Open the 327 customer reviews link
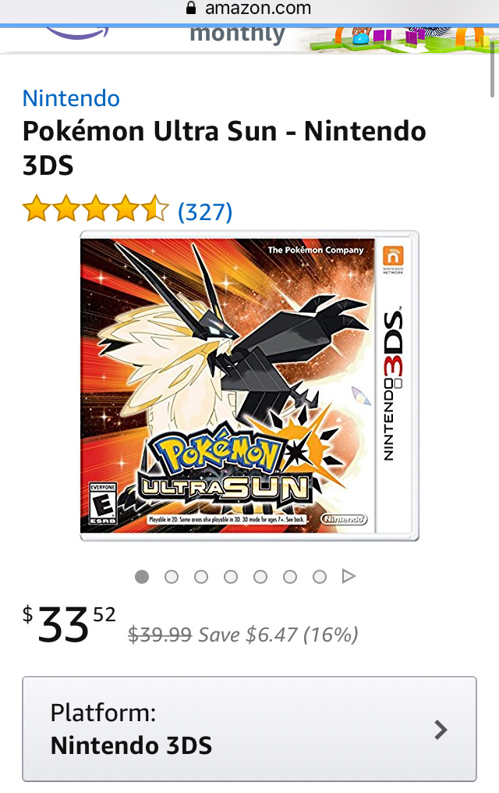 point(205,212)
